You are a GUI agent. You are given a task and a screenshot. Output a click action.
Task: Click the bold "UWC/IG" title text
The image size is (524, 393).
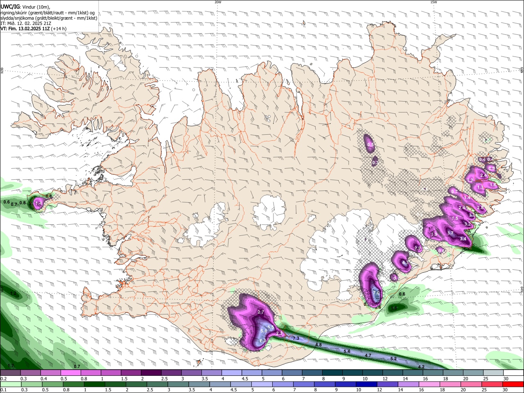pyautogui.click(x=10, y=7)
